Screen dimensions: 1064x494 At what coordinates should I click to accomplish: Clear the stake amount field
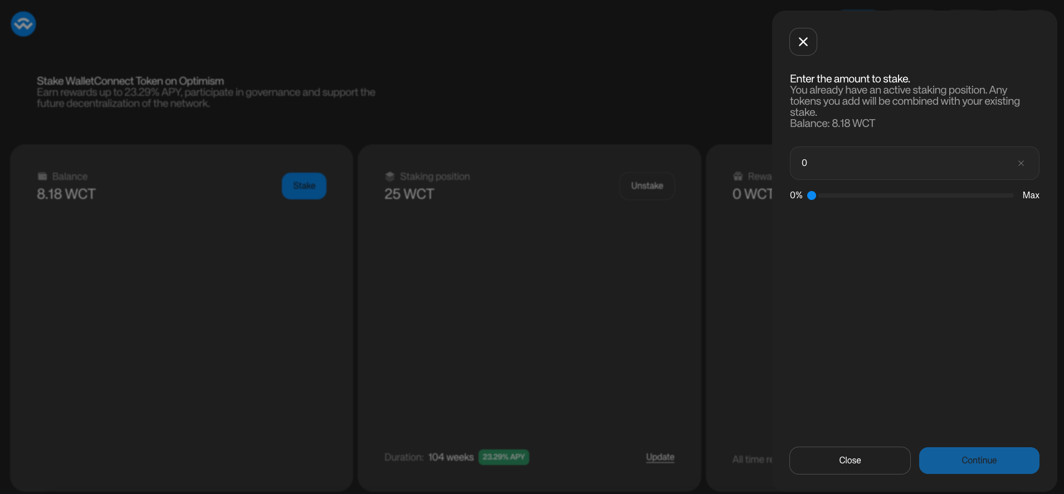pos(1021,163)
